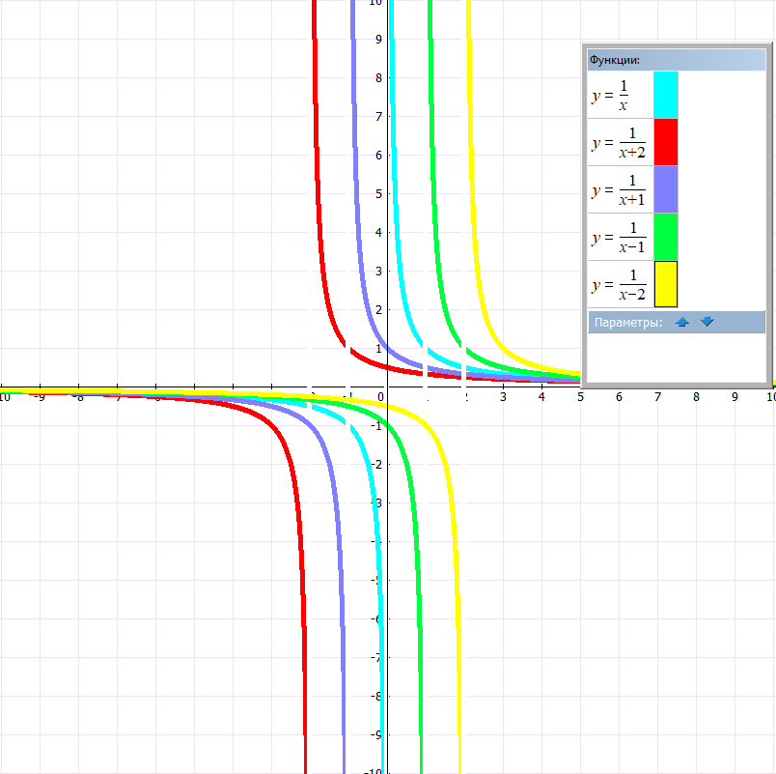
Task: Select the y=1/x formula in the list
Action: coord(610,94)
